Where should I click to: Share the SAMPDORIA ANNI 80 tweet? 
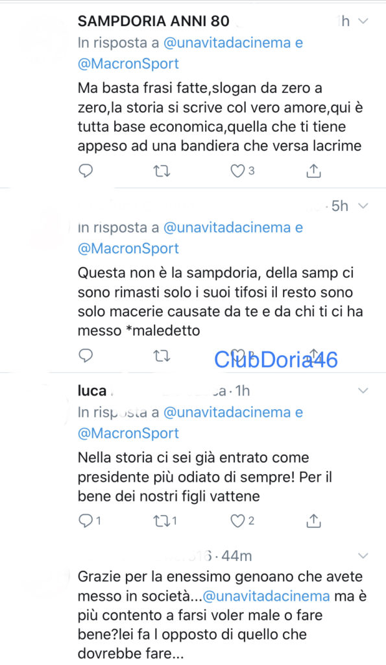[313, 171]
